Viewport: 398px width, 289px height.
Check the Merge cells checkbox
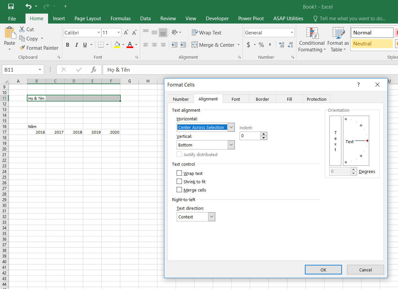tap(179, 190)
